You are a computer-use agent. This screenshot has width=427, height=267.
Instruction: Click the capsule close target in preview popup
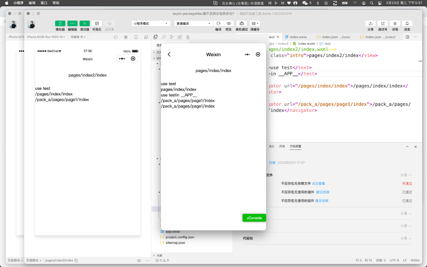(x=258, y=54)
